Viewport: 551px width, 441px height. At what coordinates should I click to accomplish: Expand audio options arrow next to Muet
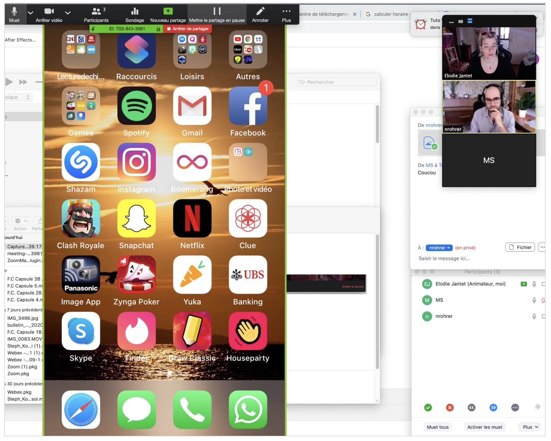(x=31, y=13)
